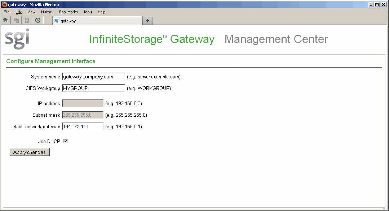The image size is (389, 211).
Task: Click the SGI logo in page header
Action: pos(17,39)
